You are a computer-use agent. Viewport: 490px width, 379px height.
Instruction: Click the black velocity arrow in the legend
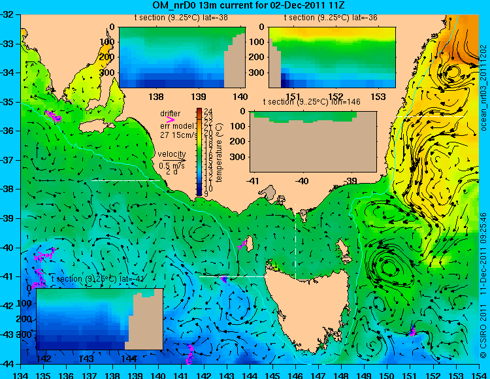coord(174,160)
